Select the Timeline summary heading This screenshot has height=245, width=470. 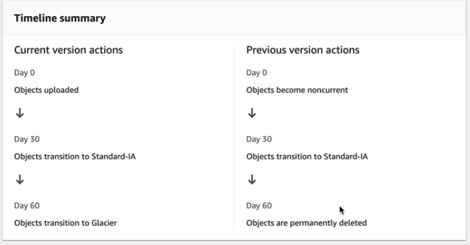pos(60,18)
